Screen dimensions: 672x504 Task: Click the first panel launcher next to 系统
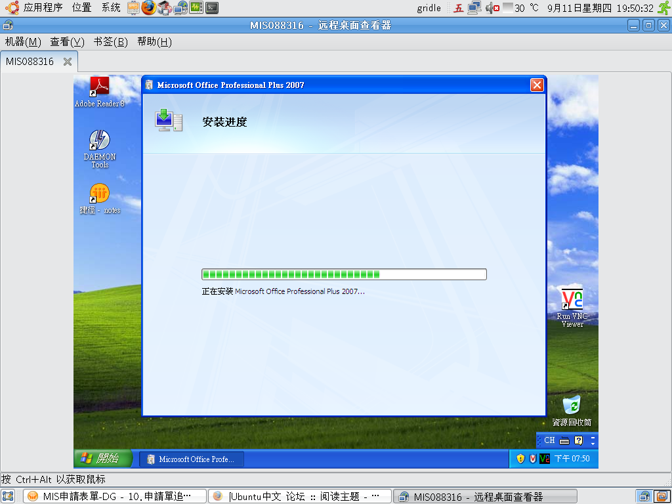tap(134, 8)
